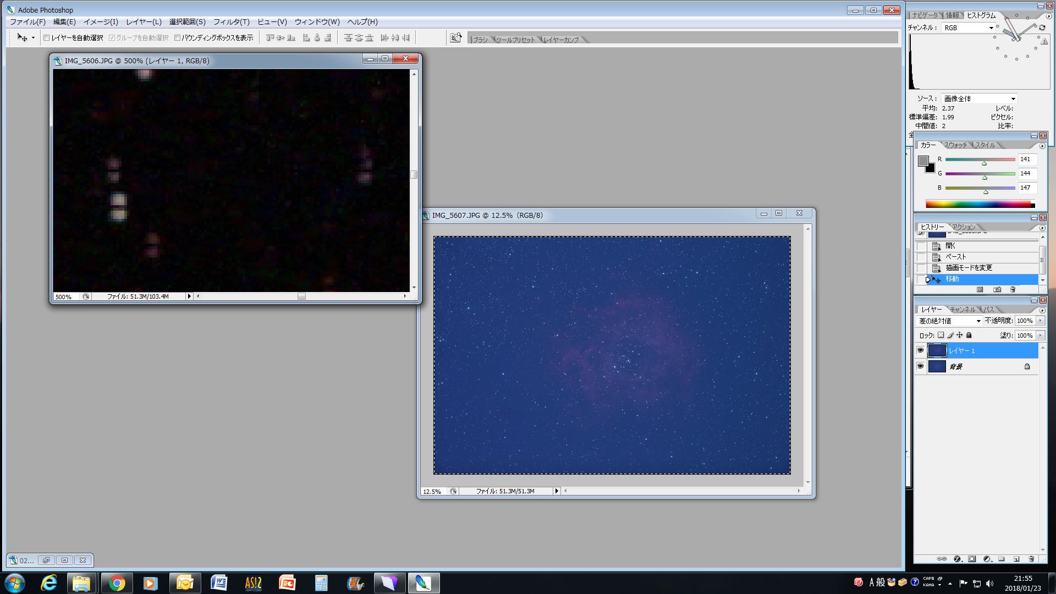
Task: Open the Windows Start menu
Action: coord(15,583)
